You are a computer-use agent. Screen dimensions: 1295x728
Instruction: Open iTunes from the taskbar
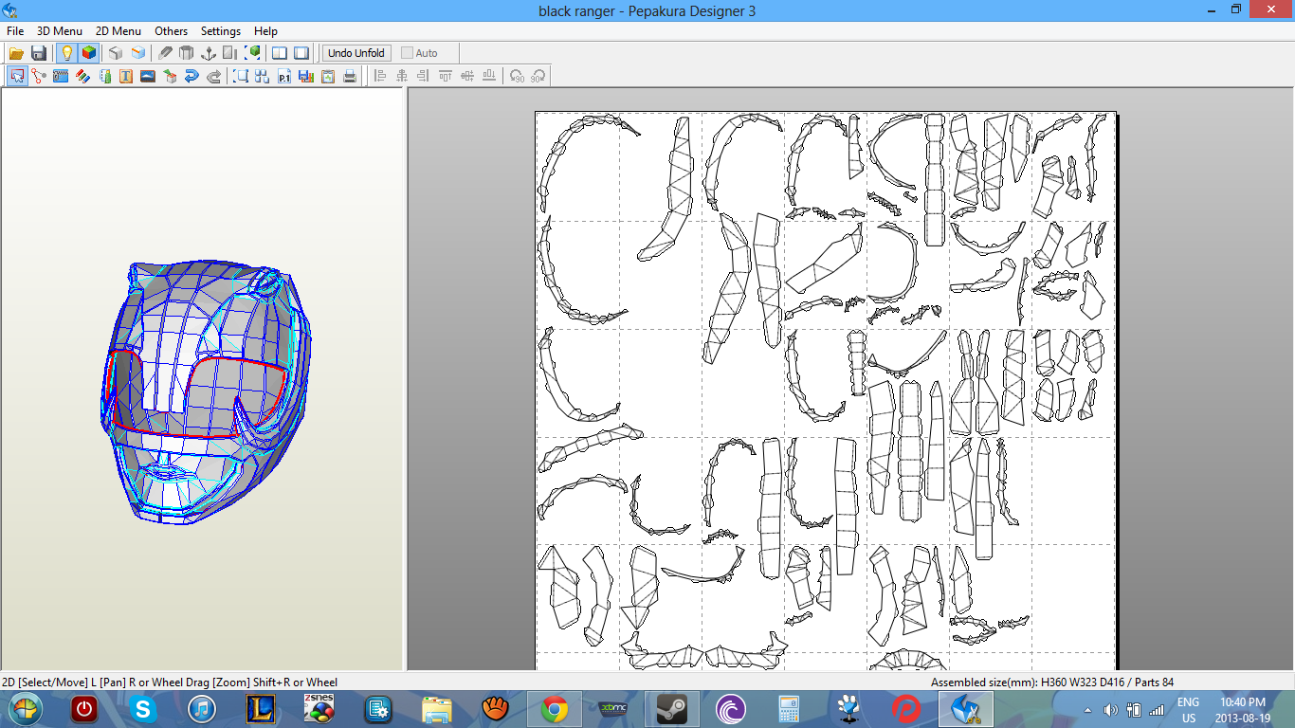203,709
